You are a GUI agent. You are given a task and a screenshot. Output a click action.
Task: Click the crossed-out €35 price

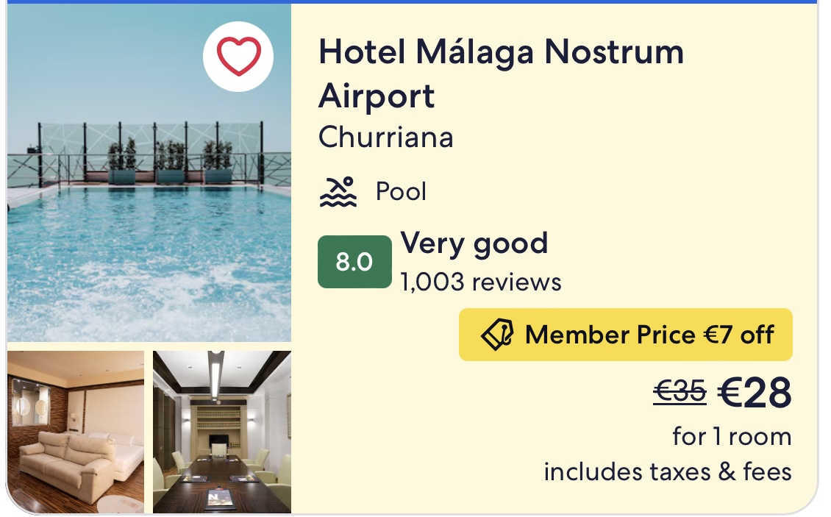coord(680,392)
